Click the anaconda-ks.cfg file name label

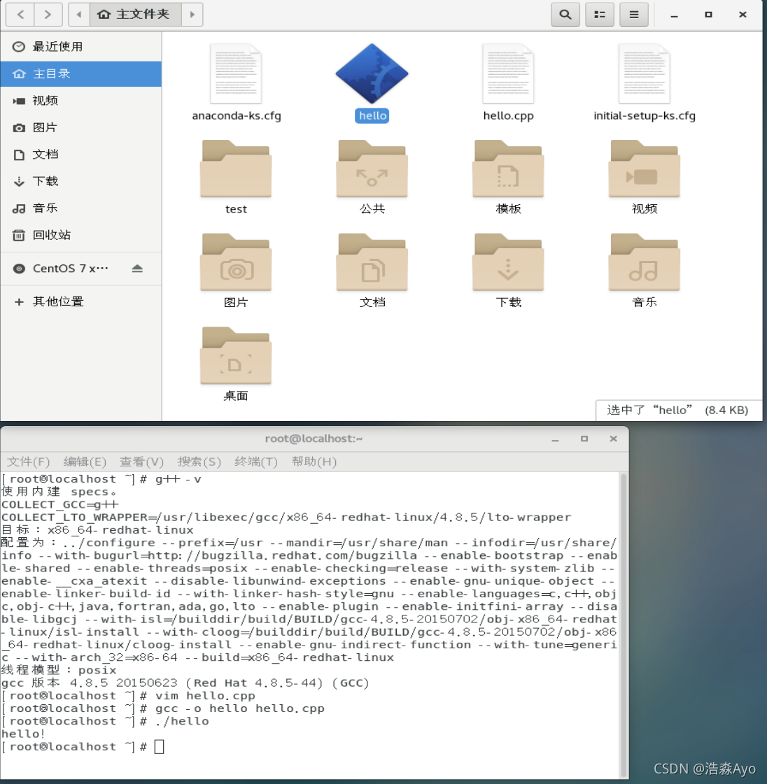tap(237, 115)
